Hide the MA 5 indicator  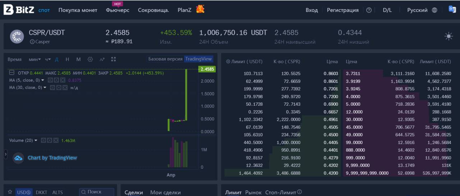tap(50, 80)
